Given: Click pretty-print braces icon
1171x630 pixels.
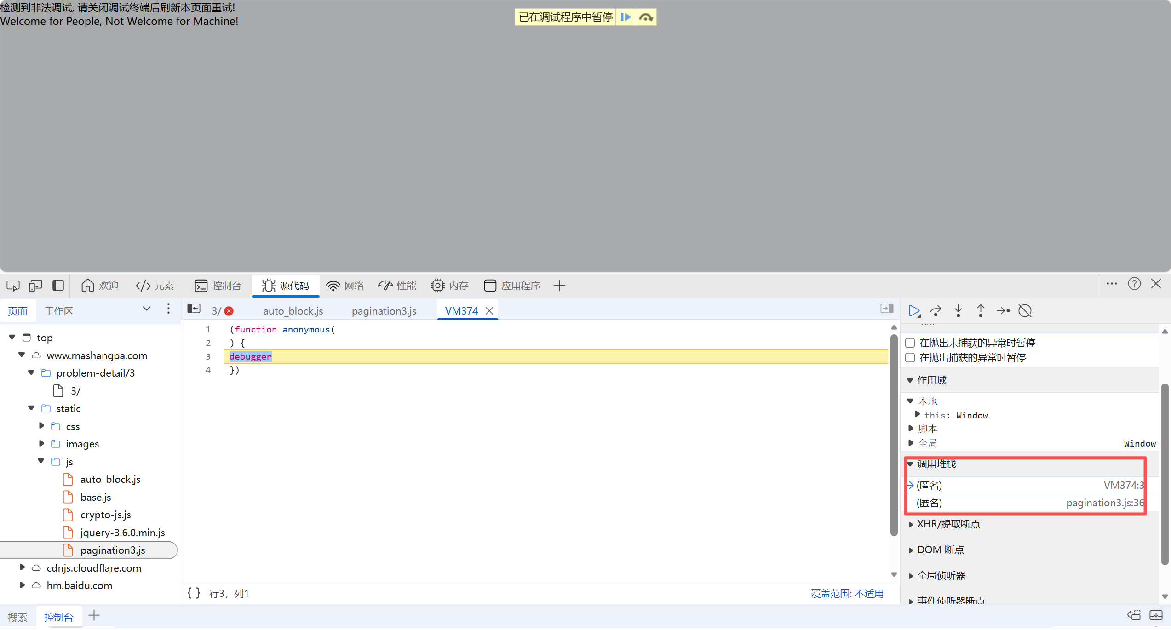Looking at the screenshot, I should coord(194,593).
